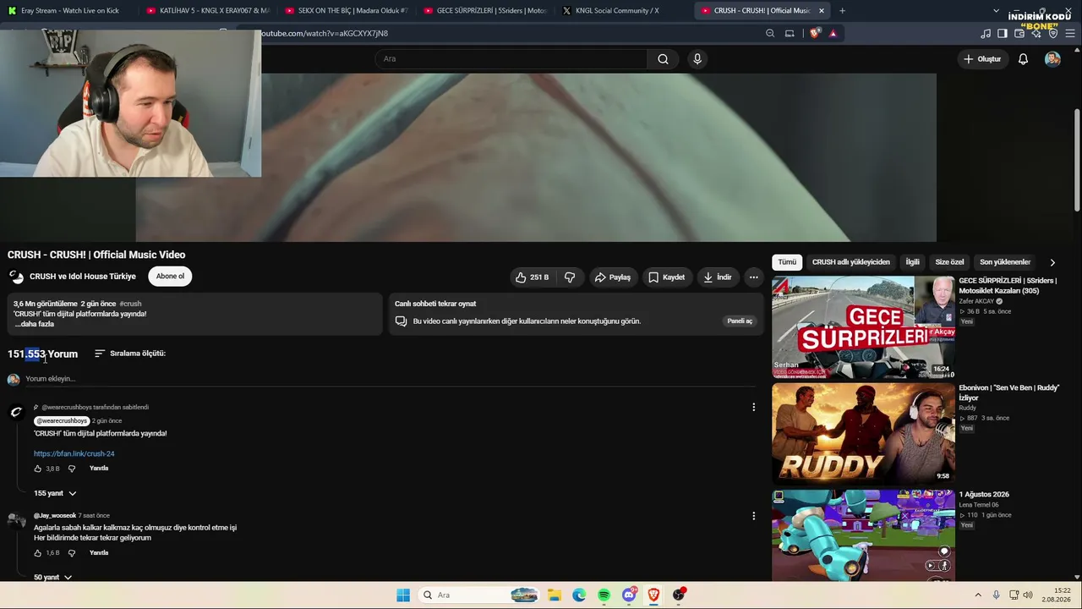Open the bfan.link/crush-24 link
The height and width of the screenshot is (609, 1082).
click(x=74, y=454)
